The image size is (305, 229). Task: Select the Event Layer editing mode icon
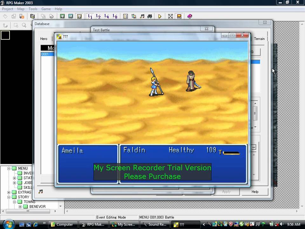(79, 16)
